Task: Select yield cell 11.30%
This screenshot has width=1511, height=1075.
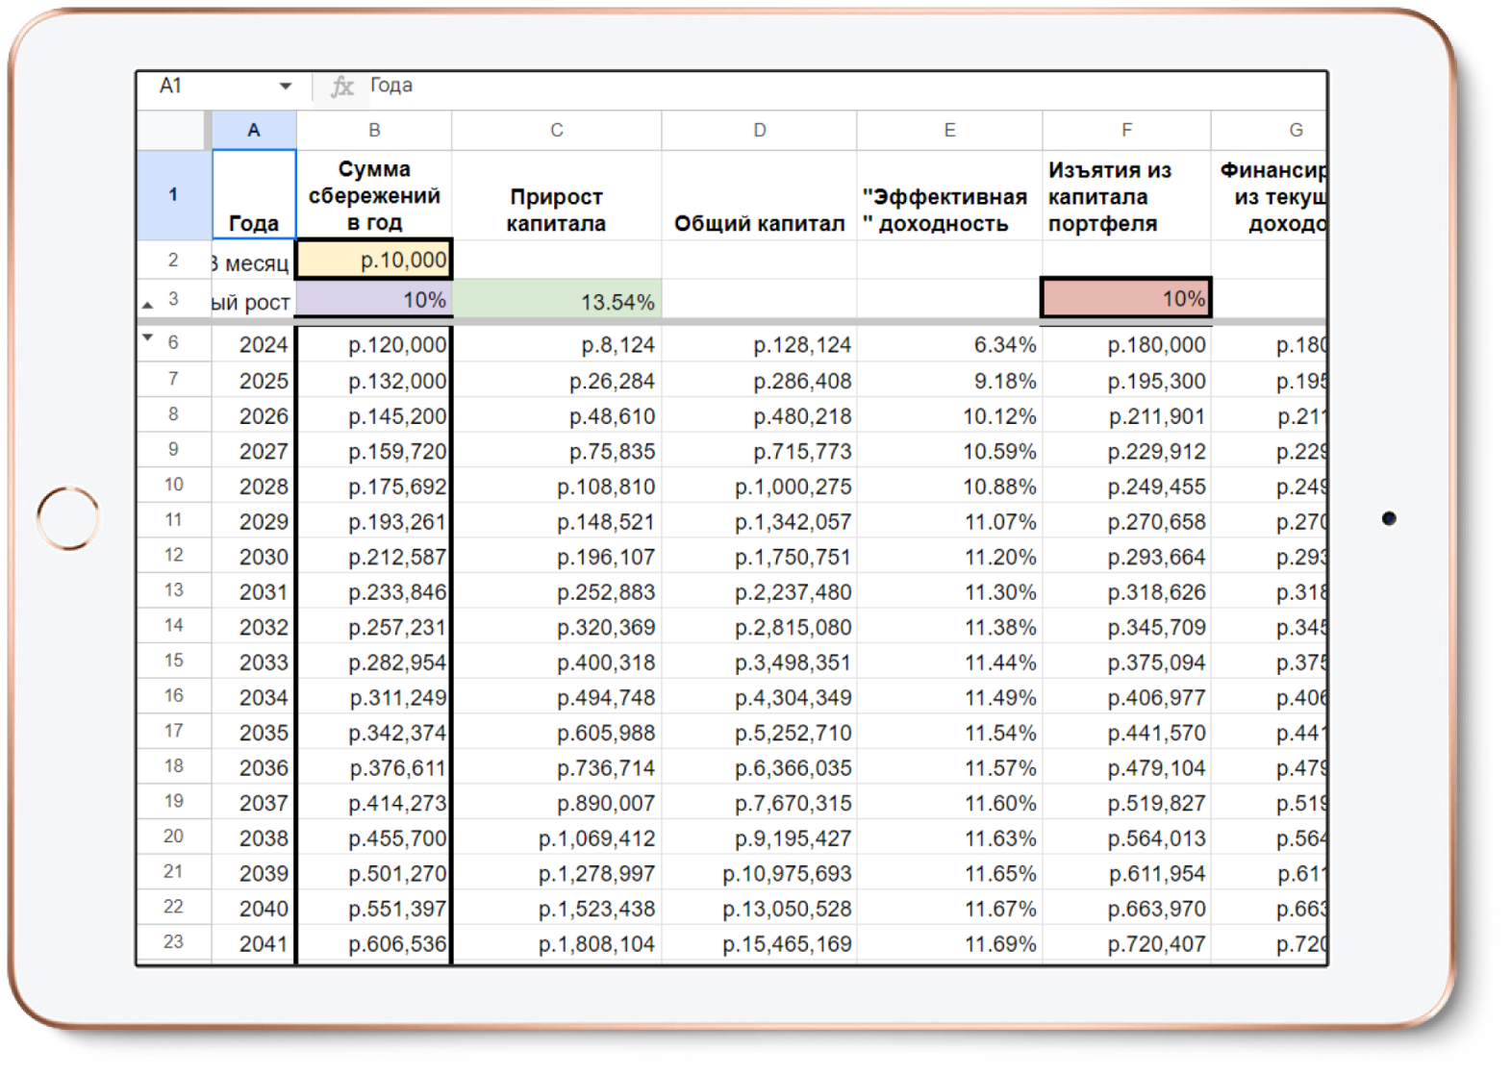Action: [949, 591]
